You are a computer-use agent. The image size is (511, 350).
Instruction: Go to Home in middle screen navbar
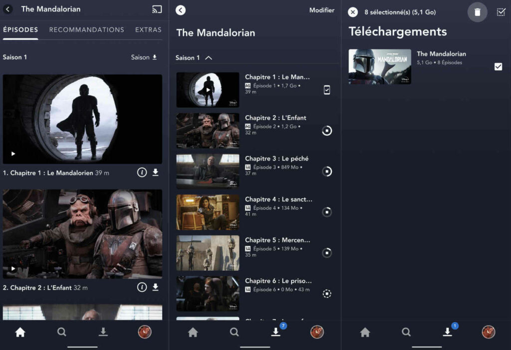pos(193,332)
